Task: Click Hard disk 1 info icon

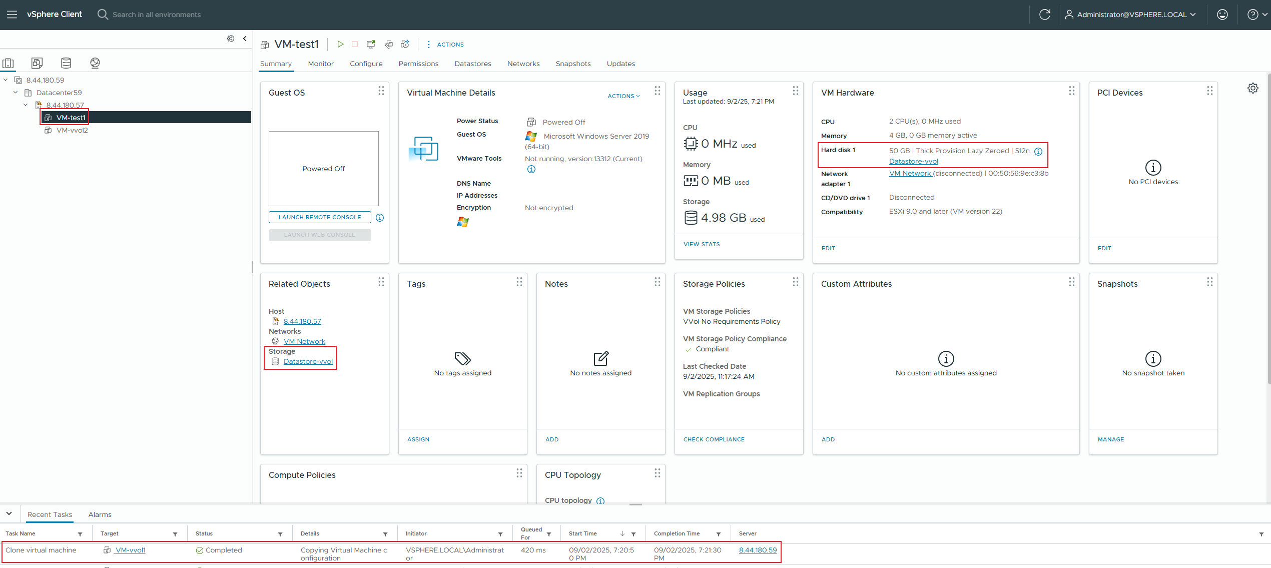Action: (1038, 152)
